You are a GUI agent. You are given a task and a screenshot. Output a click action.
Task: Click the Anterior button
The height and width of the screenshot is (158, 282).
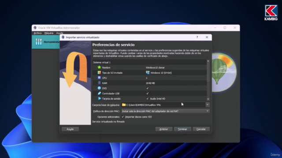click(x=164, y=129)
